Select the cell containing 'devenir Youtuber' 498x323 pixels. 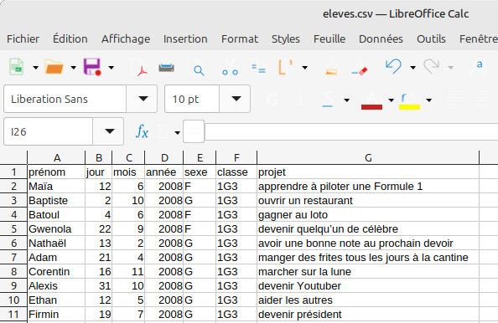[368, 286]
